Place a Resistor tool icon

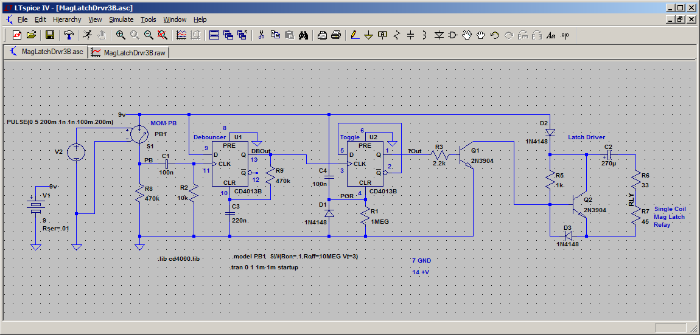(x=397, y=35)
